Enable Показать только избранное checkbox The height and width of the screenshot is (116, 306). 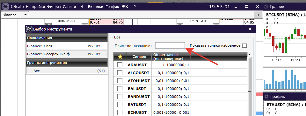point(244,45)
